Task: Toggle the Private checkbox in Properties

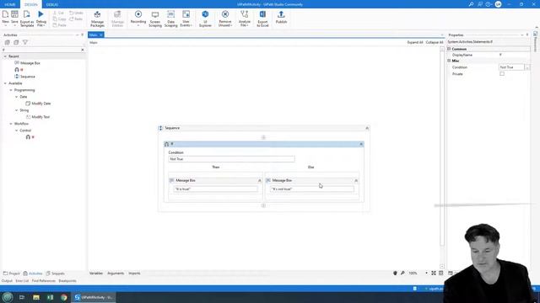Action: click(502, 74)
